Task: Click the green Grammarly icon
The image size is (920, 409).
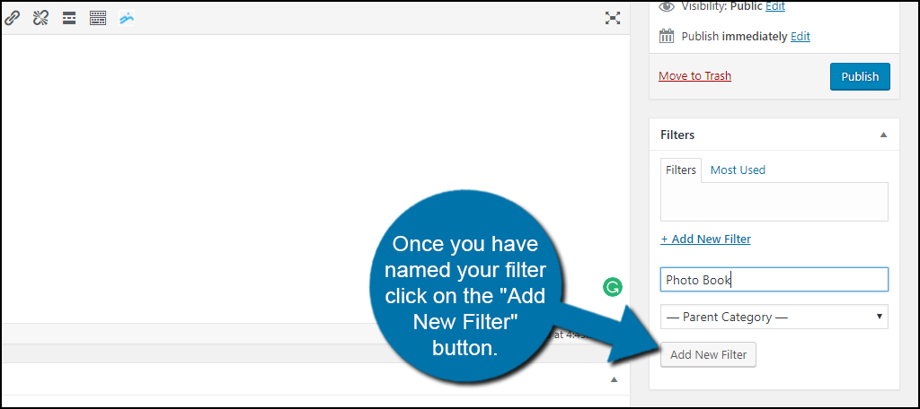Action: (613, 288)
